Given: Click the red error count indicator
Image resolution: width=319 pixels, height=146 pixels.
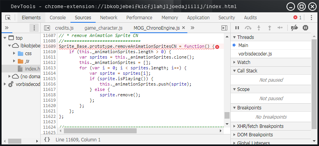Looking at the screenshot, I should click(x=297, y=18).
